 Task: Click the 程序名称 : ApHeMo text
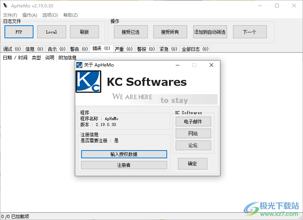[99, 119]
